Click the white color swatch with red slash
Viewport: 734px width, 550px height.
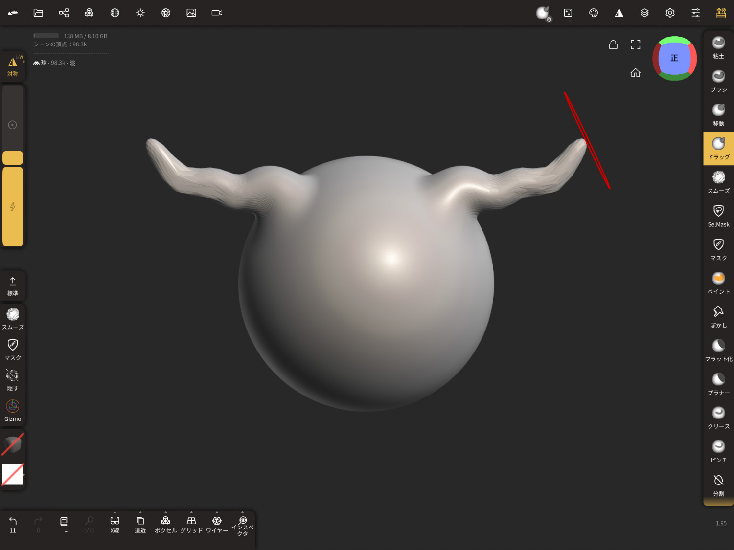point(13,474)
